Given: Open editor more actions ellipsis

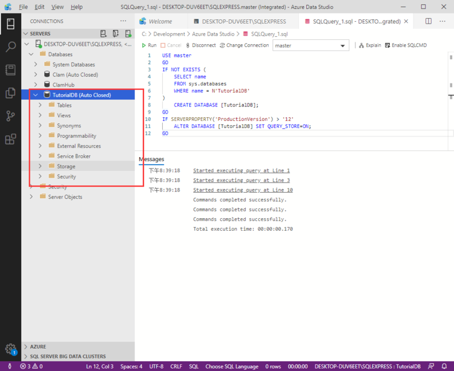Looking at the screenshot, I should [442, 21].
